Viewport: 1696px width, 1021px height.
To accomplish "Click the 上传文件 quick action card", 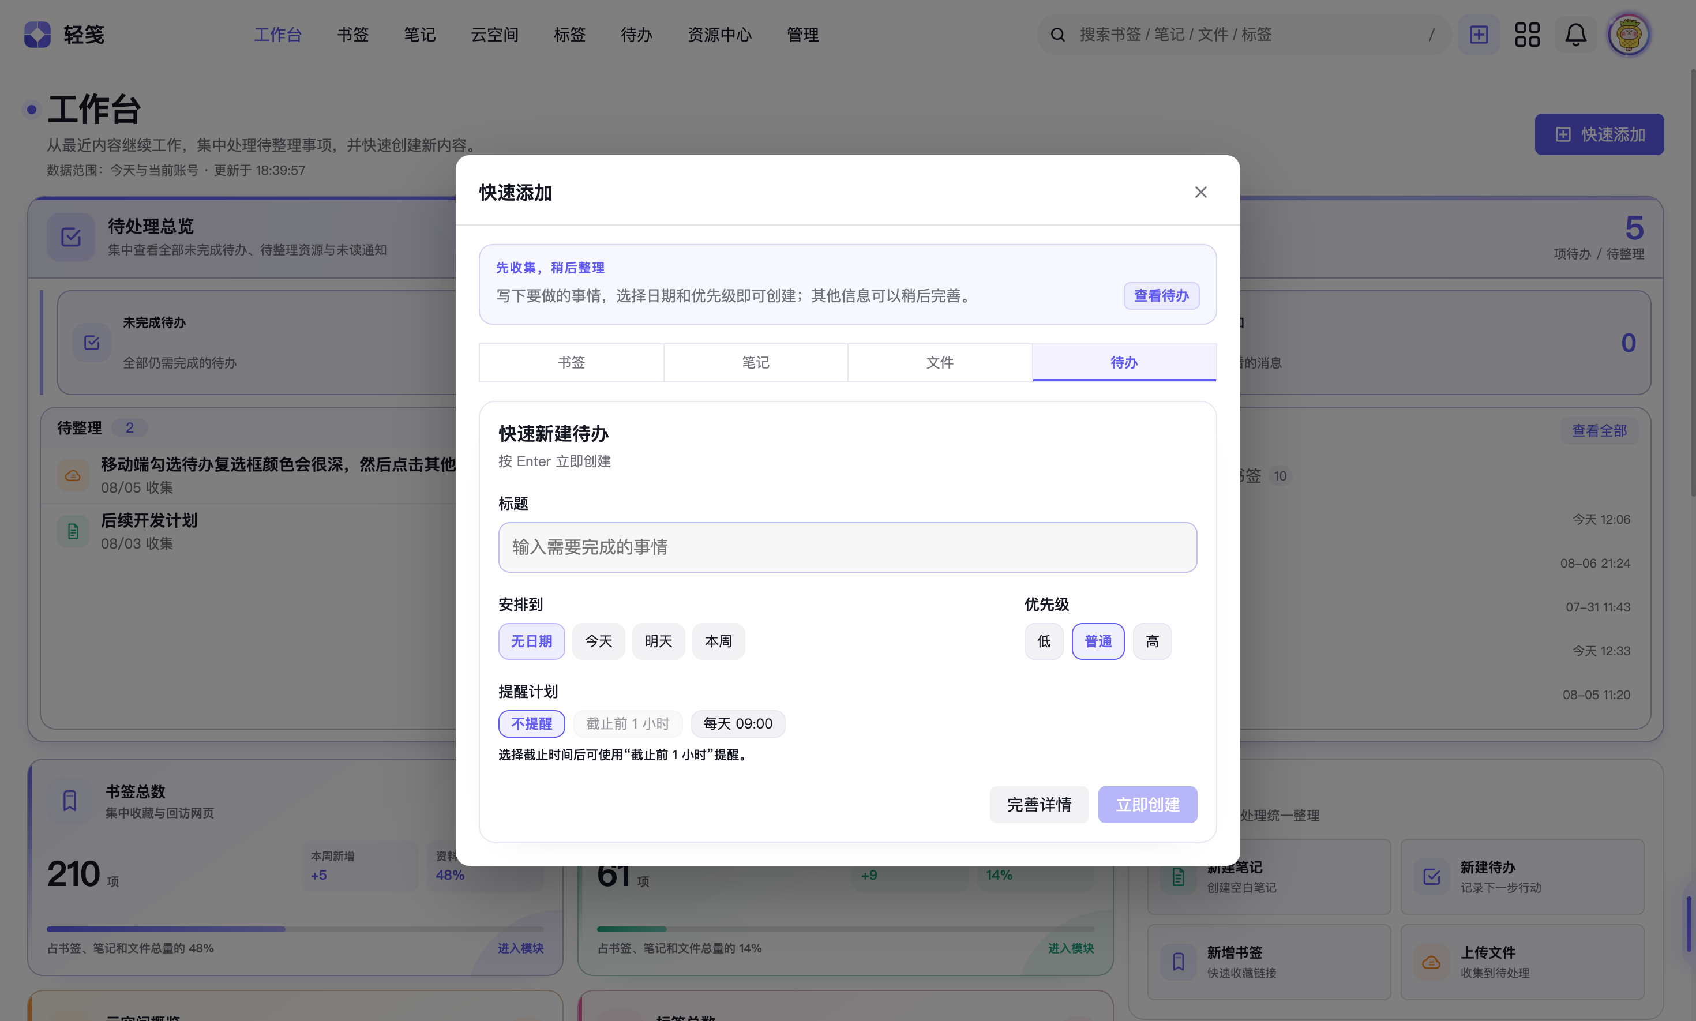I will pos(1522,962).
